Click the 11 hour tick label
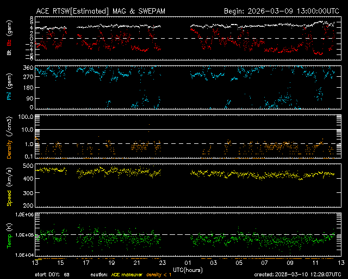Screen dimensions: 348x279 [315, 263]
